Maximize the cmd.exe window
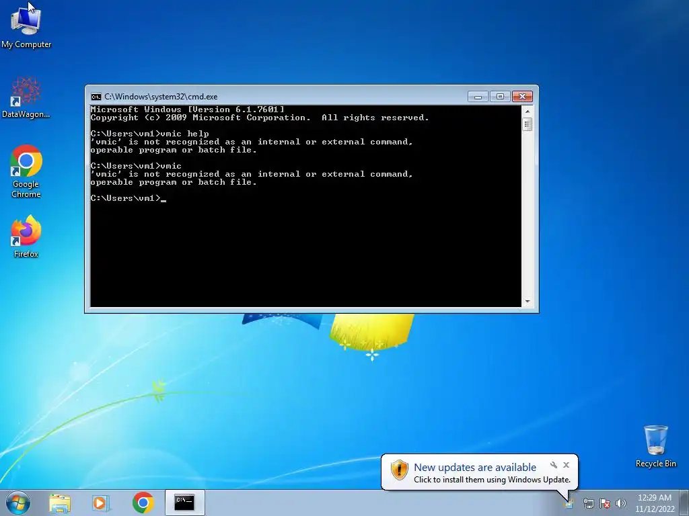Viewport: 689px width, 516px height. tap(500, 97)
